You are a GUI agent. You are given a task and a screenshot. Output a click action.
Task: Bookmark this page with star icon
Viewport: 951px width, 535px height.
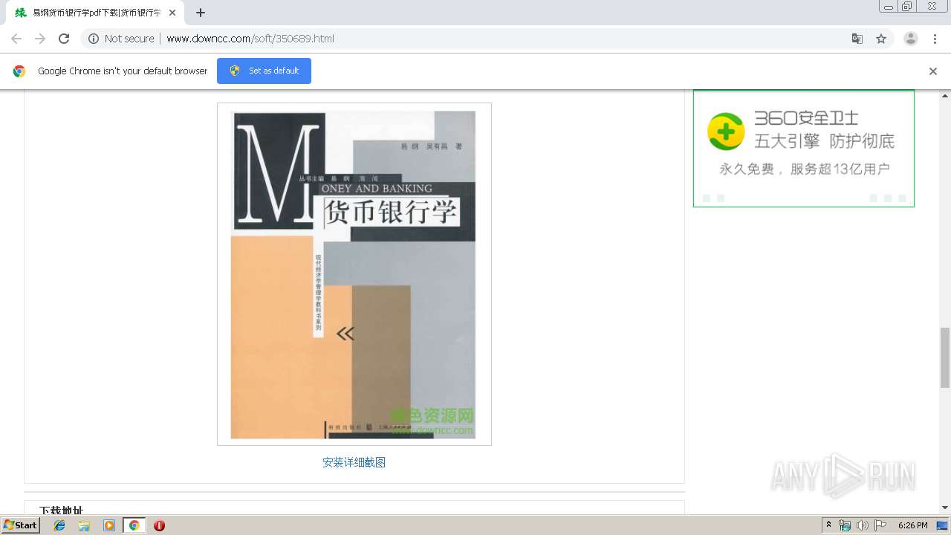881,39
